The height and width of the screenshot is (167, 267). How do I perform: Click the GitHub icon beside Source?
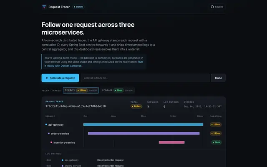pos(212,7)
